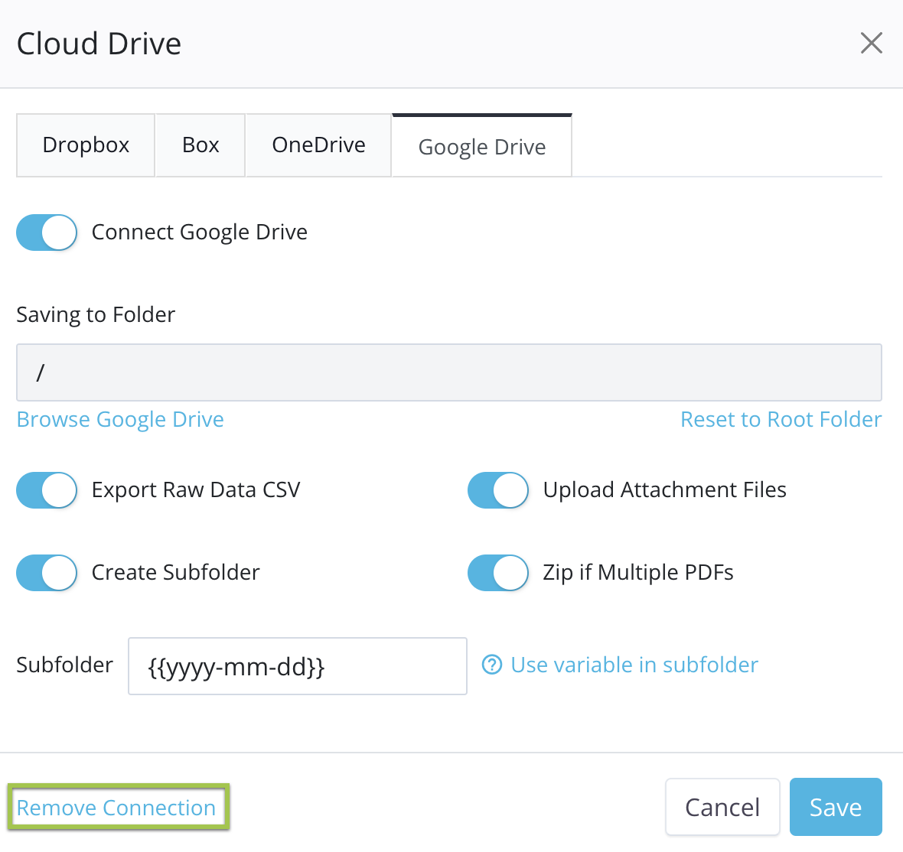Toggle Upload Attachment Files switch
The image size is (903, 852).
(x=498, y=490)
